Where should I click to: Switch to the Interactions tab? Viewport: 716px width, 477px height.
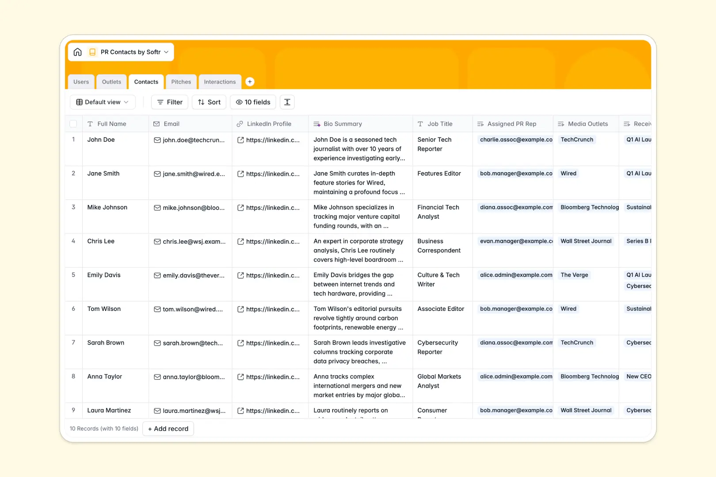click(x=220, y=82)
